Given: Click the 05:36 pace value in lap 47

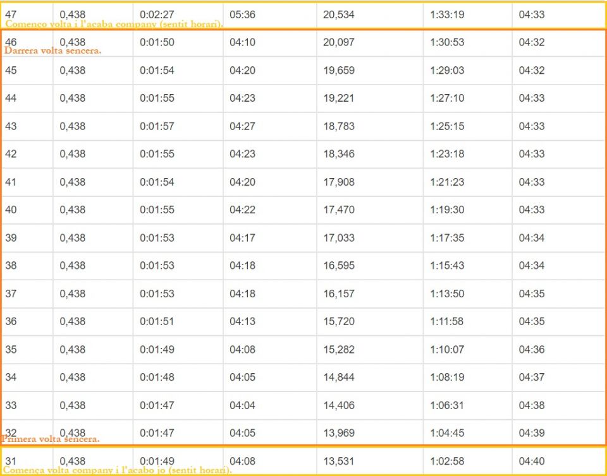Looking at the screenshot, I should click(x=242, y=15).
